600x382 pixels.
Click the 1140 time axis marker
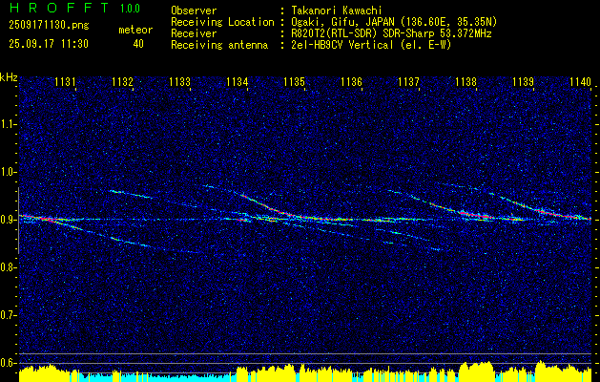point(581,81)
